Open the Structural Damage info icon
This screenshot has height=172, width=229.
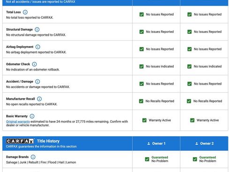click(x=37, y=30)
